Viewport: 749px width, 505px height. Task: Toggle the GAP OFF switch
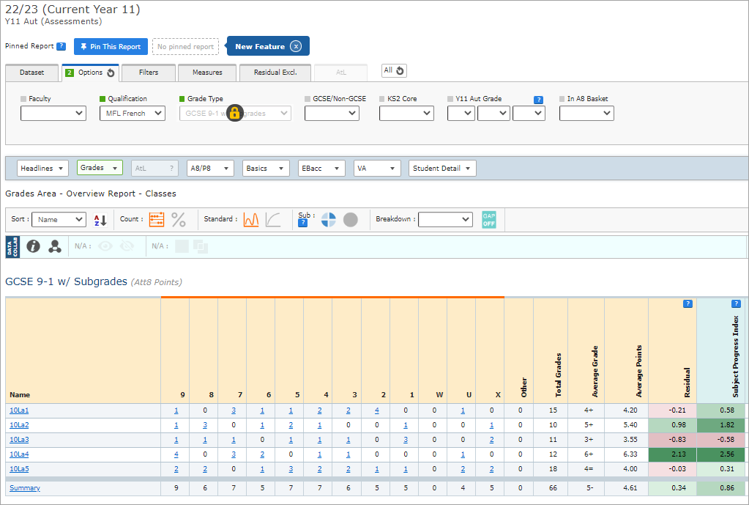(x=488, y=219)
